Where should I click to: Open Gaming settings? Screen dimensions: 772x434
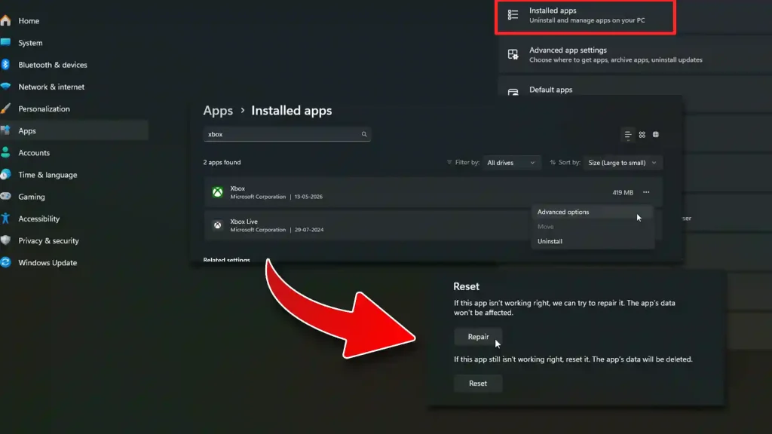point(32,197)
